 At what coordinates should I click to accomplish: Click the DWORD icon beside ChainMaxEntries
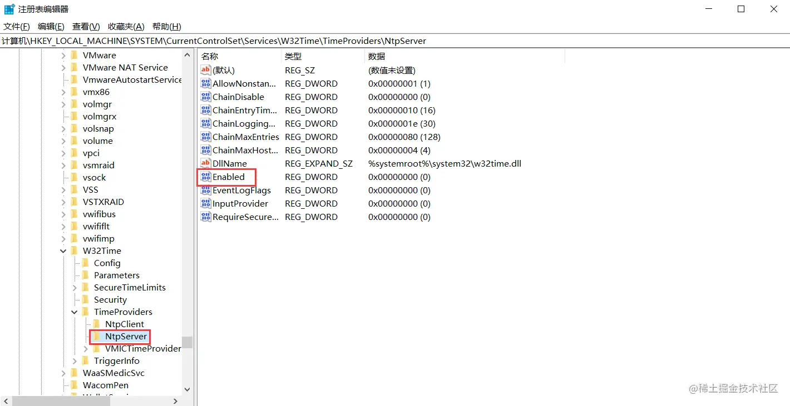point(206,137)
